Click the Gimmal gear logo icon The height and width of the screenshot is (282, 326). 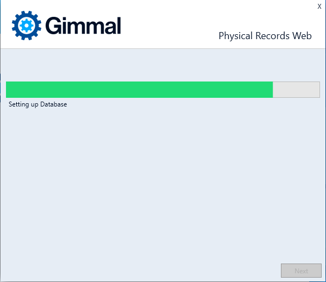[x=26, y=25]
